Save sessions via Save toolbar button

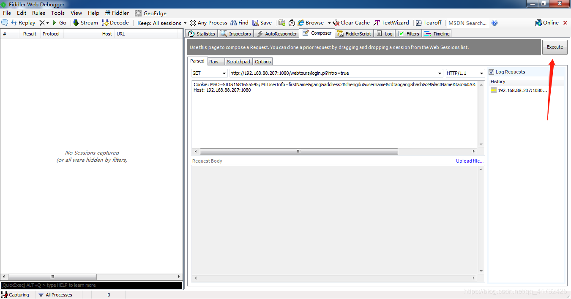(262, 23)
